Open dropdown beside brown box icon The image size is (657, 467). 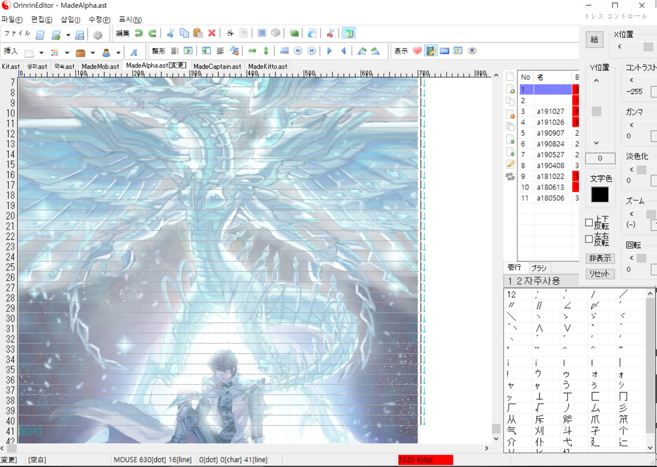(93, 53)
